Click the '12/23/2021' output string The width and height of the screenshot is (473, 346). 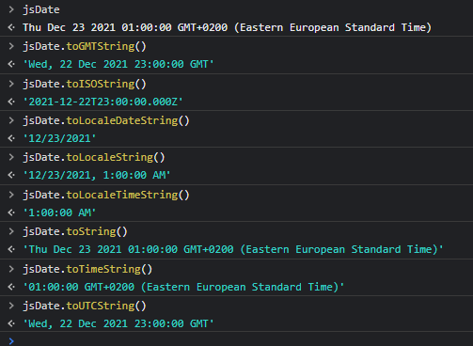point(59,138)
